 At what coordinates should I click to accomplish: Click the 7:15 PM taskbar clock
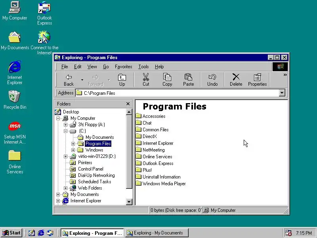(x=304, y=233)
